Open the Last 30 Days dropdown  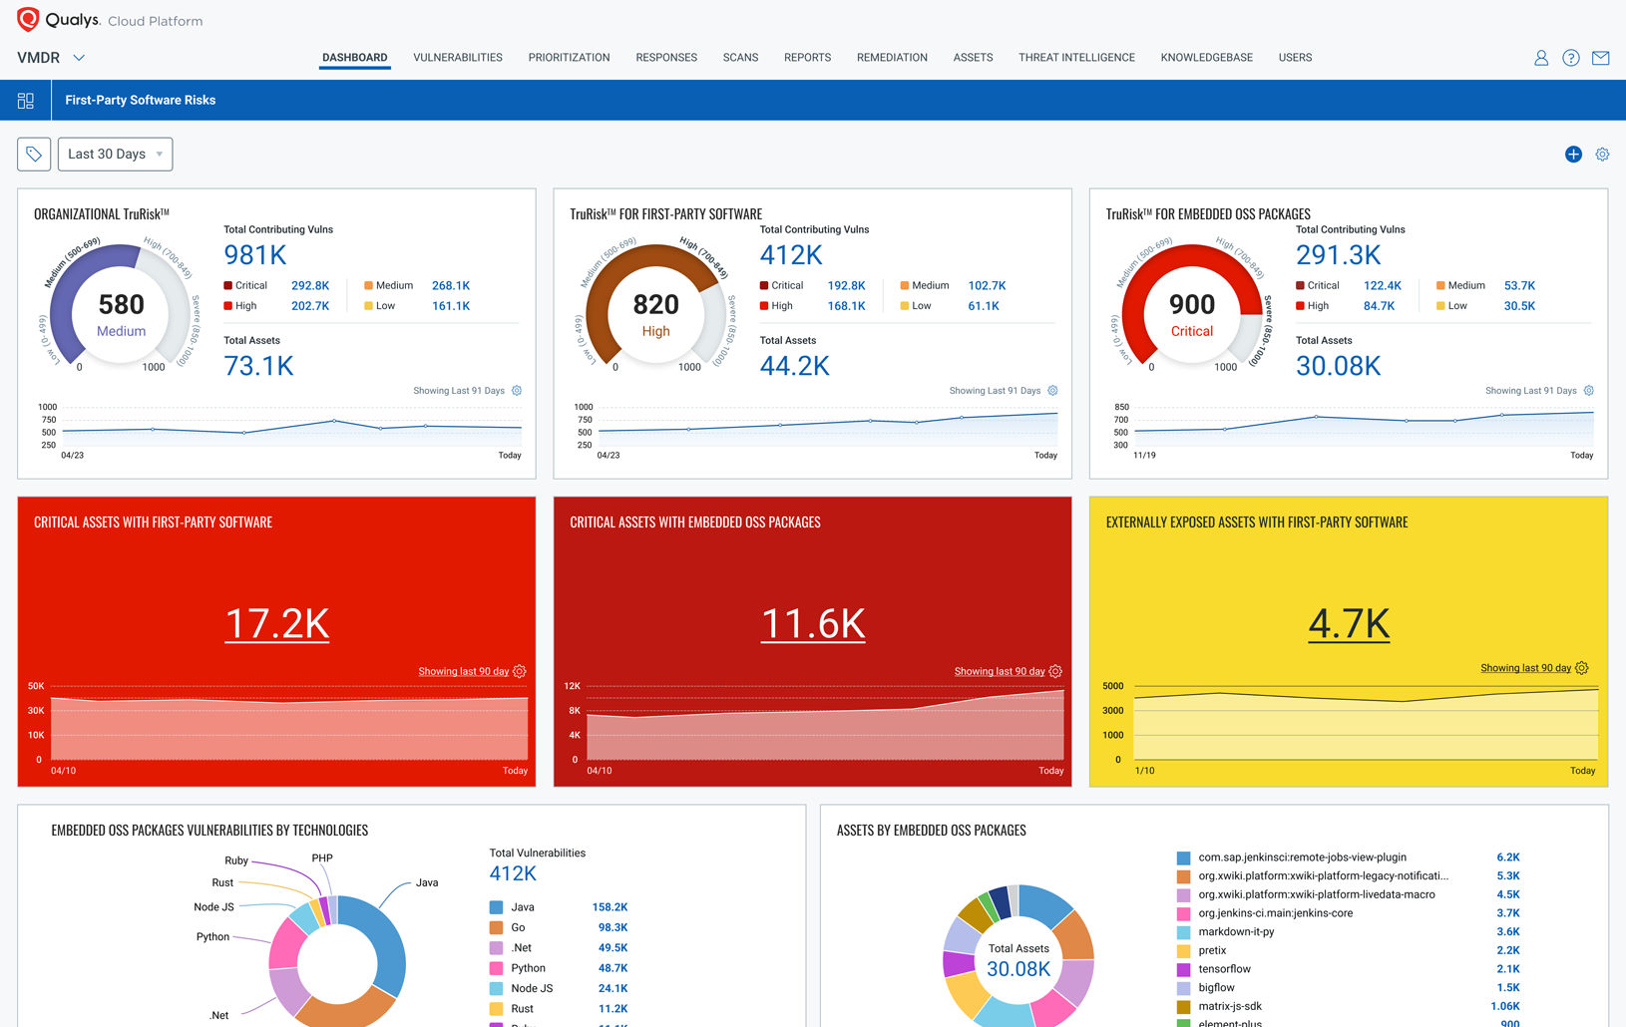tap(115, 155)
